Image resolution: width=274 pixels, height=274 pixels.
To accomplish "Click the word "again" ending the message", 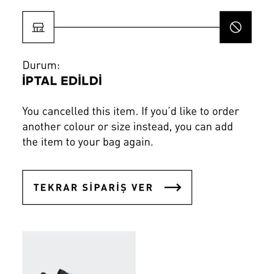I will tap(138, 142).
